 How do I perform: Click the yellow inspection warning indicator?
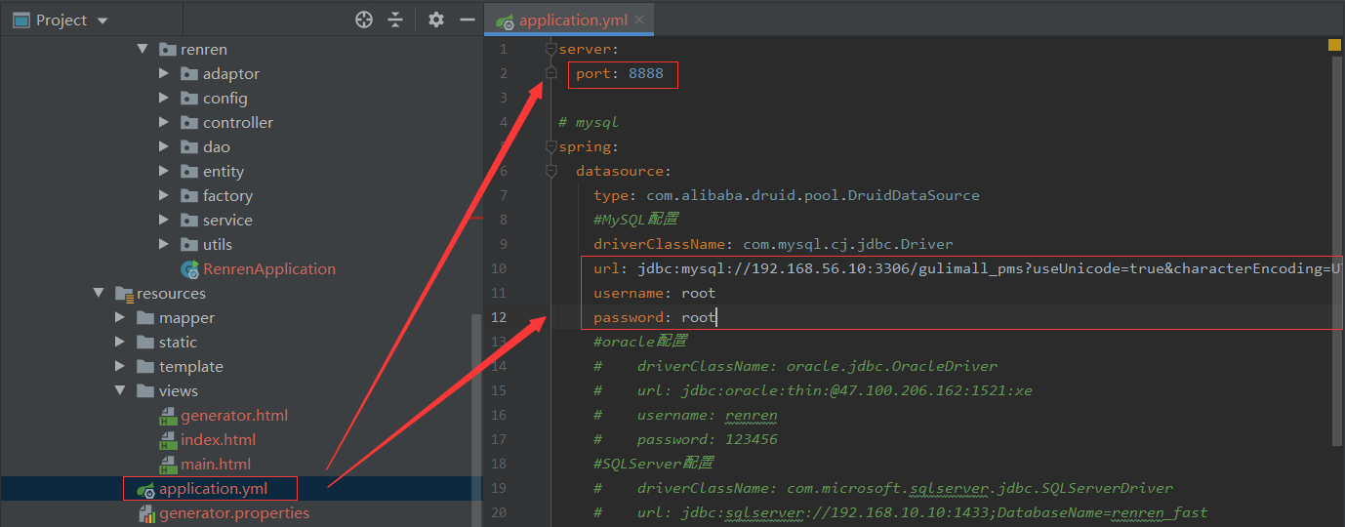(1334, 45)
